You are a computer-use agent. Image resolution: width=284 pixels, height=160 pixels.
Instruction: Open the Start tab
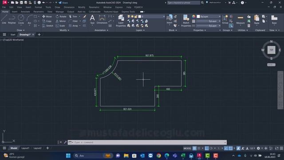click(x=13, y=35)
